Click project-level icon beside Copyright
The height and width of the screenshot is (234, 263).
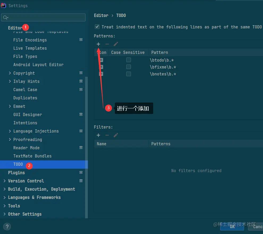point(81,73)
